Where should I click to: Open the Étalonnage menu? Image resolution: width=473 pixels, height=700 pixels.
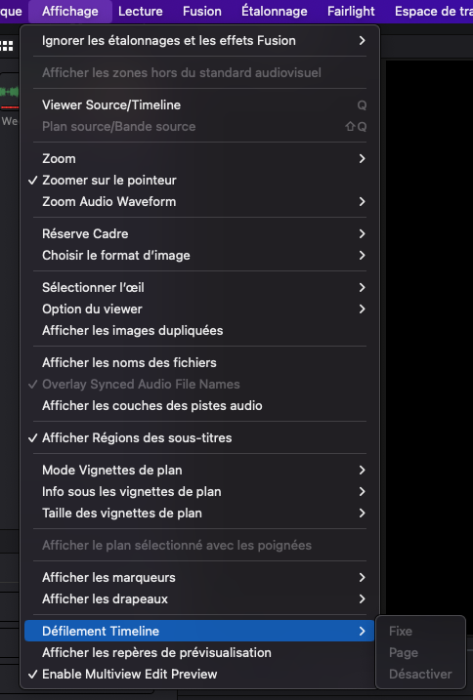[x=275, y=11]
